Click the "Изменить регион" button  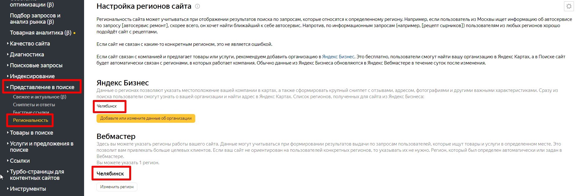click(116, 187)
